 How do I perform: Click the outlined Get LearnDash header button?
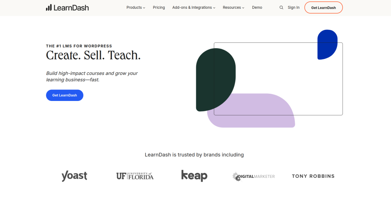pyautogui.click(x=323, y=8)
